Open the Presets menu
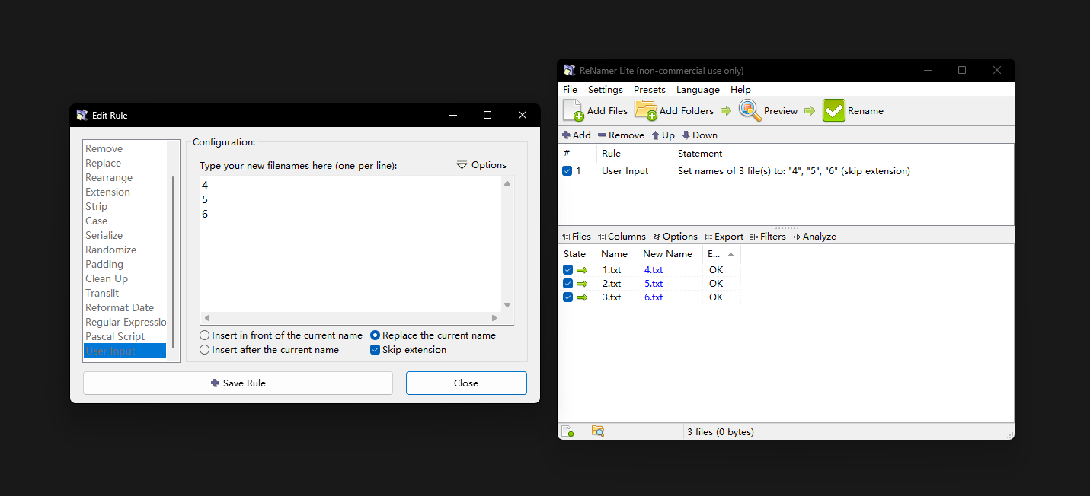Image resolution: width=1090 pixels, height=496 pixels. 650,90
